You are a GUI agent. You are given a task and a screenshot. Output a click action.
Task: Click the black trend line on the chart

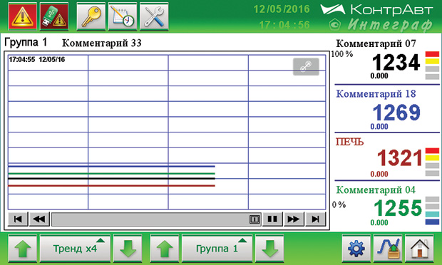click(x=111, y=179)
